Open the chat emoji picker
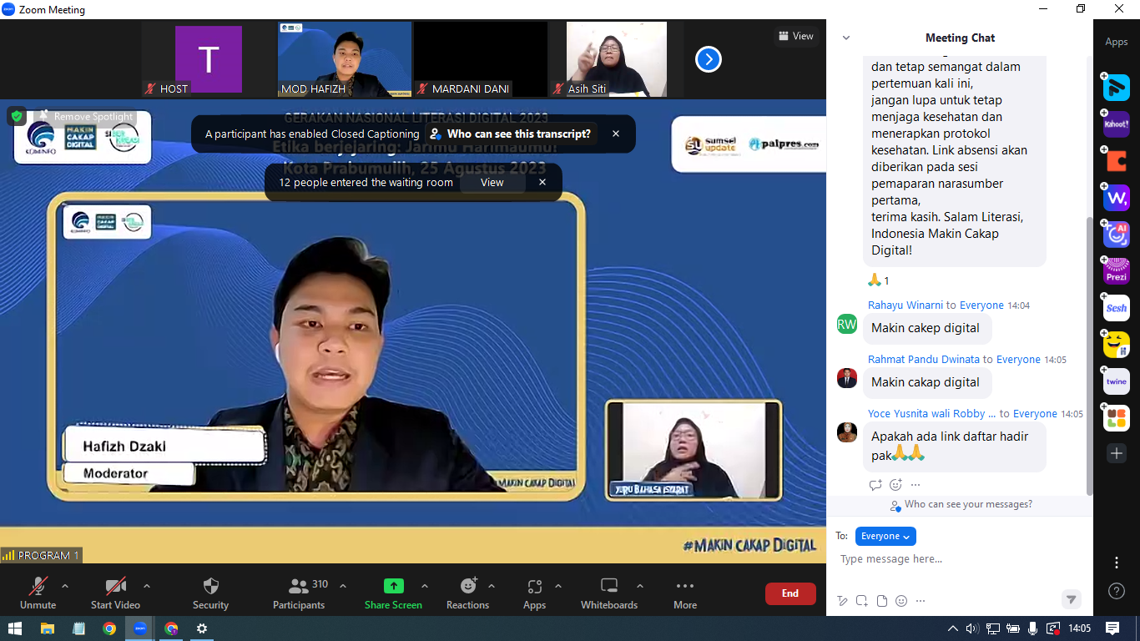Screen dimensions: 1140x641 pyautogui.click(x=901, y=601)
